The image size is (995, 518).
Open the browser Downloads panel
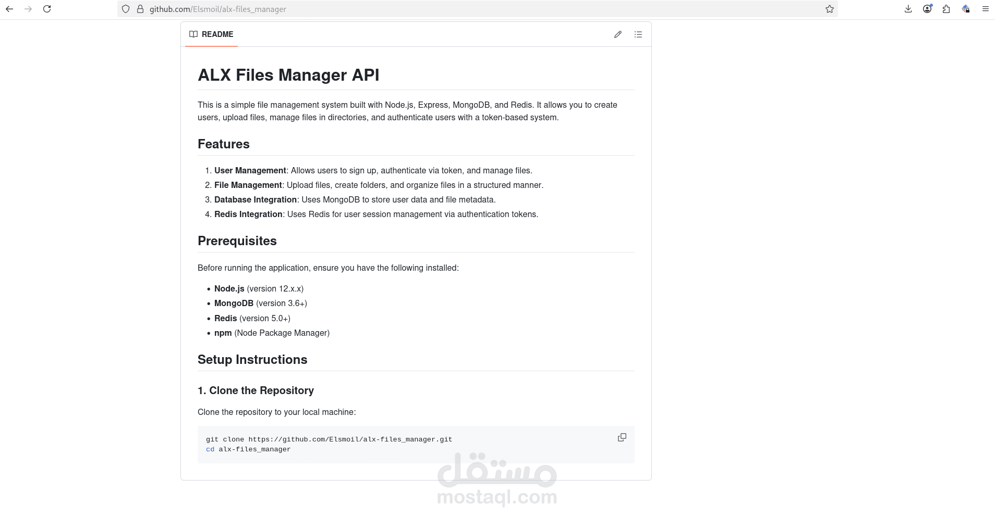coord(908,9)
